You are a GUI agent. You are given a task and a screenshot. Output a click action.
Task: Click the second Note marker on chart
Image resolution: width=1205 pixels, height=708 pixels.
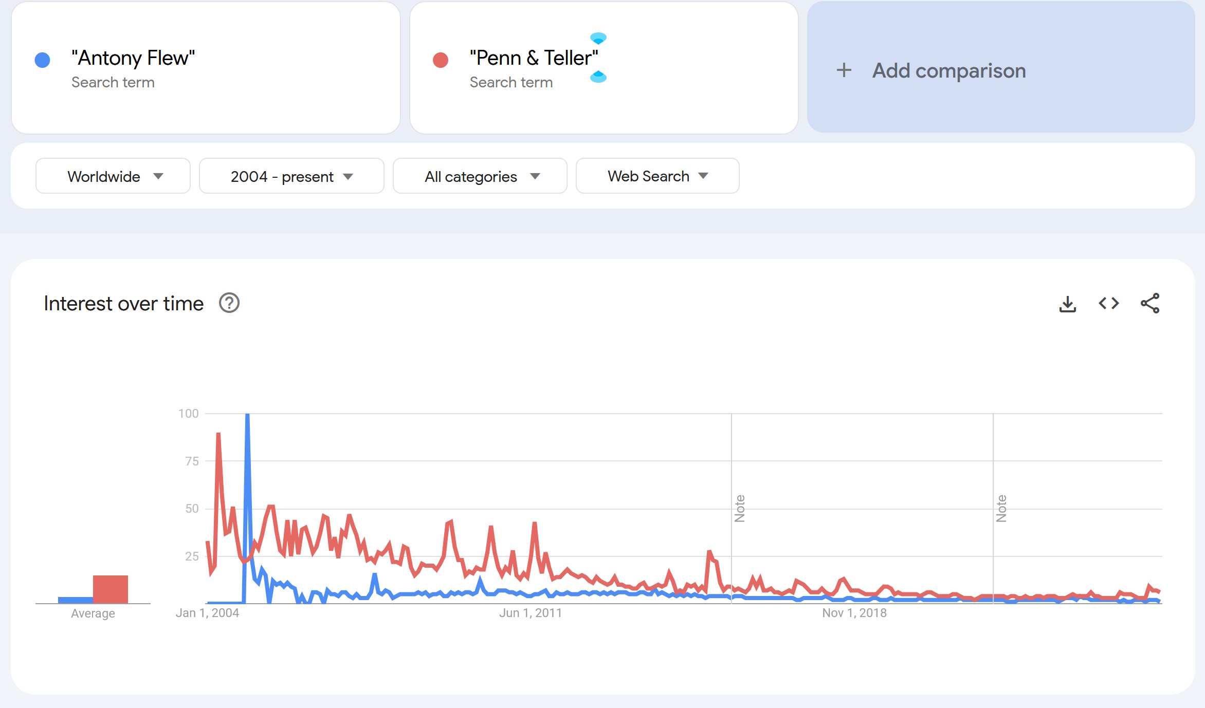pos(1001,508)
